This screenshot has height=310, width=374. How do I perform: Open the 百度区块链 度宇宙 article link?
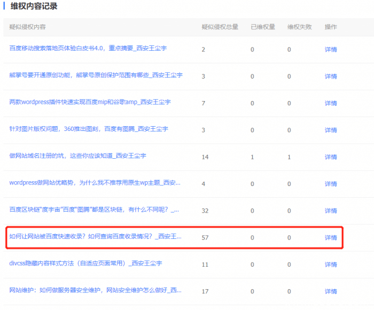(x=94, y=210)
